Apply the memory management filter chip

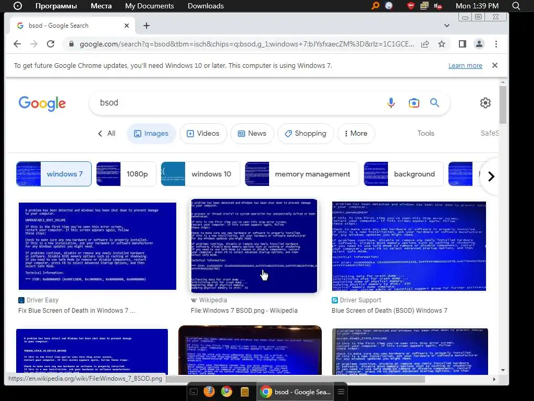point(302,174)
